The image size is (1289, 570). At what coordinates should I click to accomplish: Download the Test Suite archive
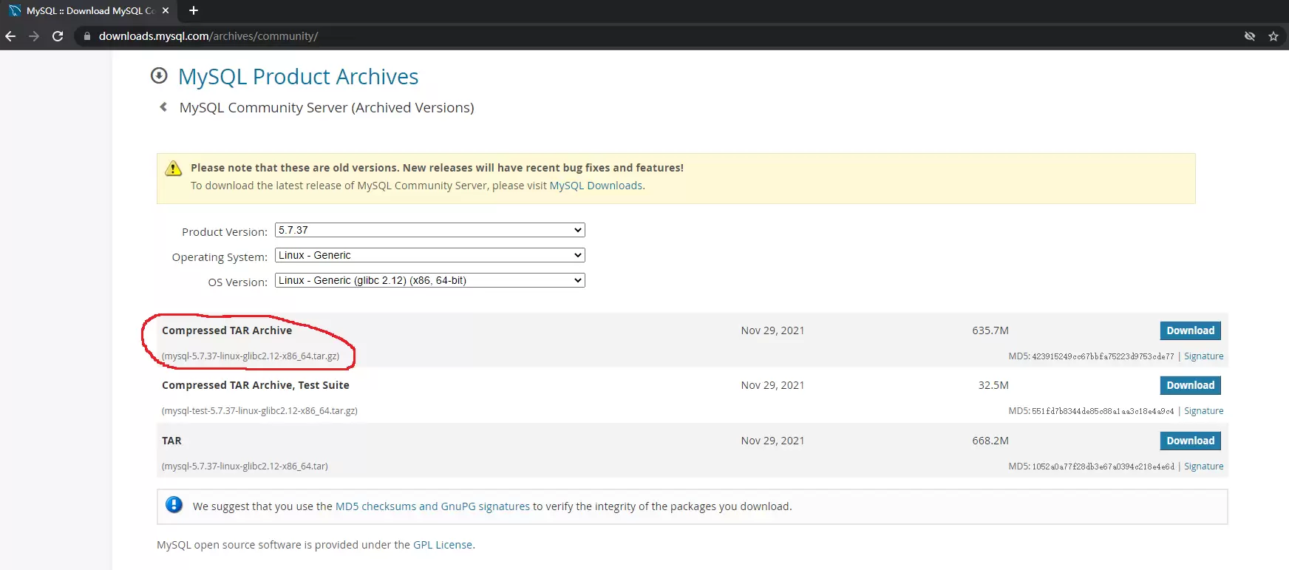point(1190,385)
